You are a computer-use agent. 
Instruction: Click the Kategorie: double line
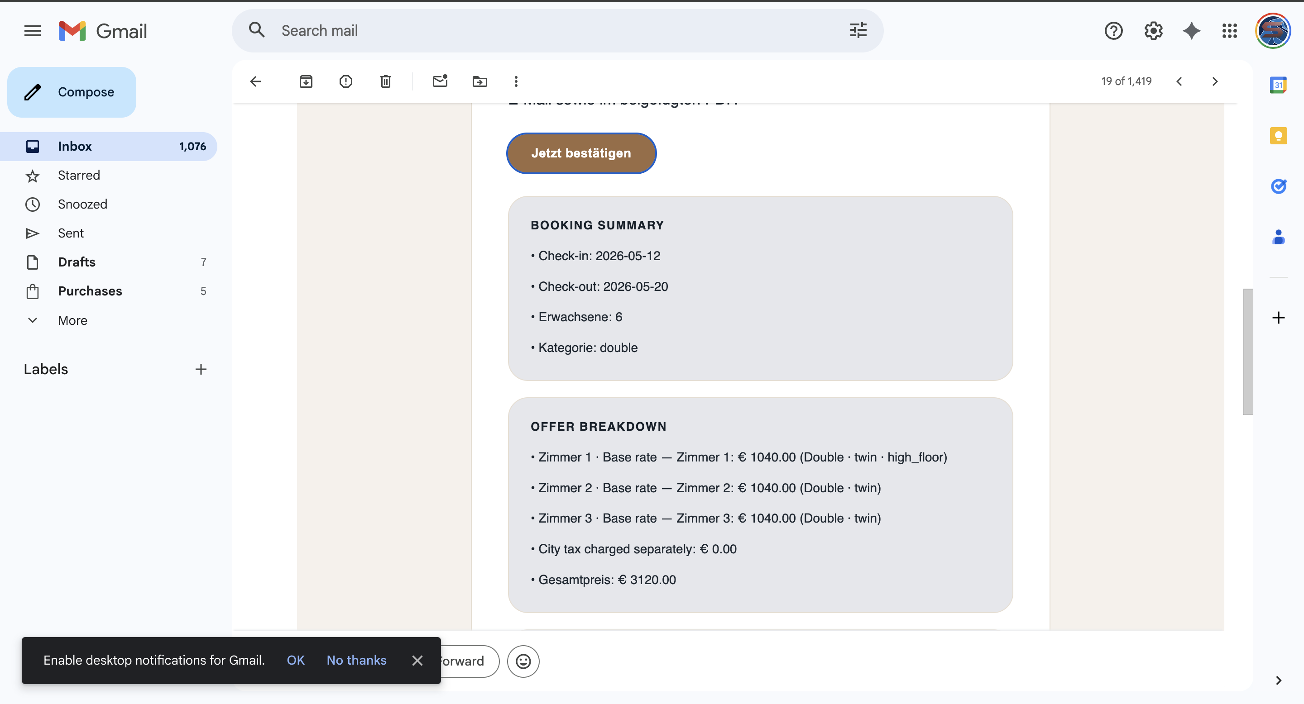click(x=584, y=348)
